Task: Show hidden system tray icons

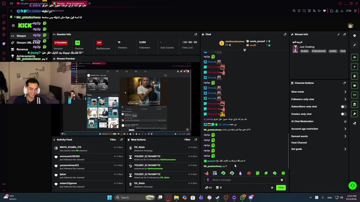Action: (310, 198)
